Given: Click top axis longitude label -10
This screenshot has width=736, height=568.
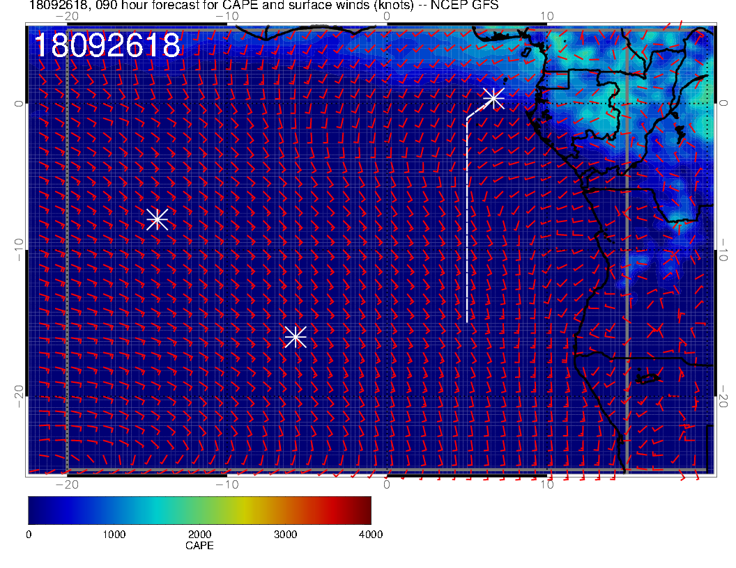Looking at the screenshot, I should pos(227,16).
